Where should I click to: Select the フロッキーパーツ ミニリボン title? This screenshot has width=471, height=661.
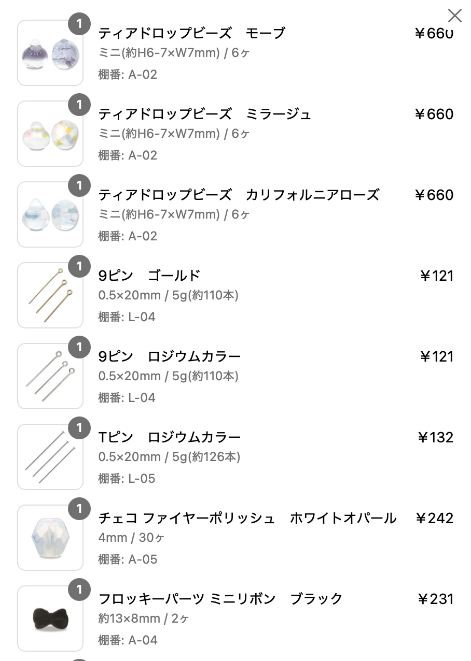point(220,599)
